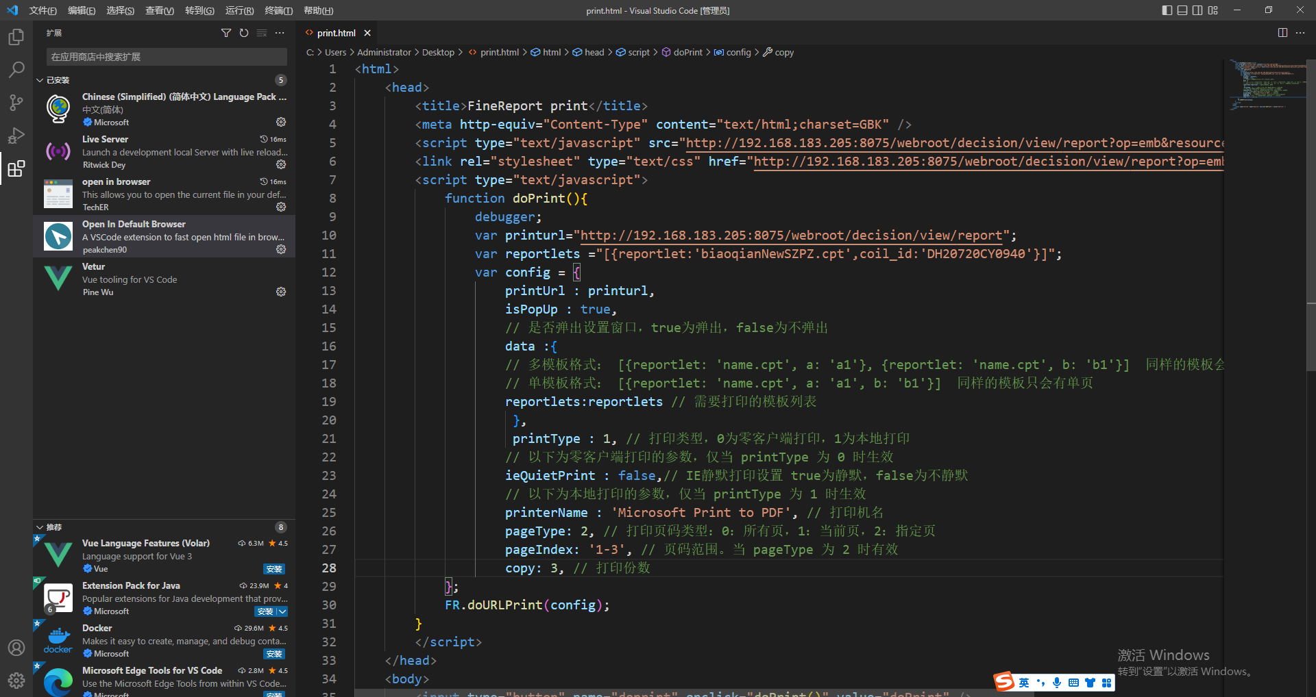Open the Sogou skin shirt icon
The height and width of the screenshot is (697, 1316).
1090,683
